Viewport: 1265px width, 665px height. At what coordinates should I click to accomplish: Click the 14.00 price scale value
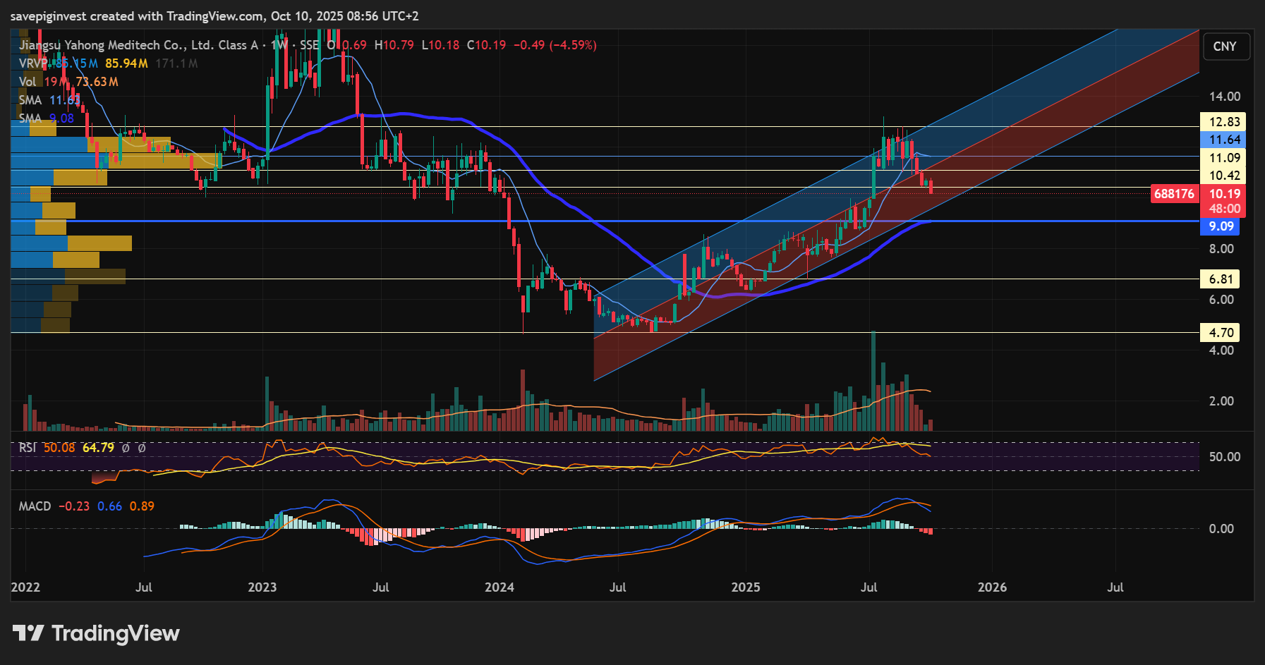[1224, 97]
